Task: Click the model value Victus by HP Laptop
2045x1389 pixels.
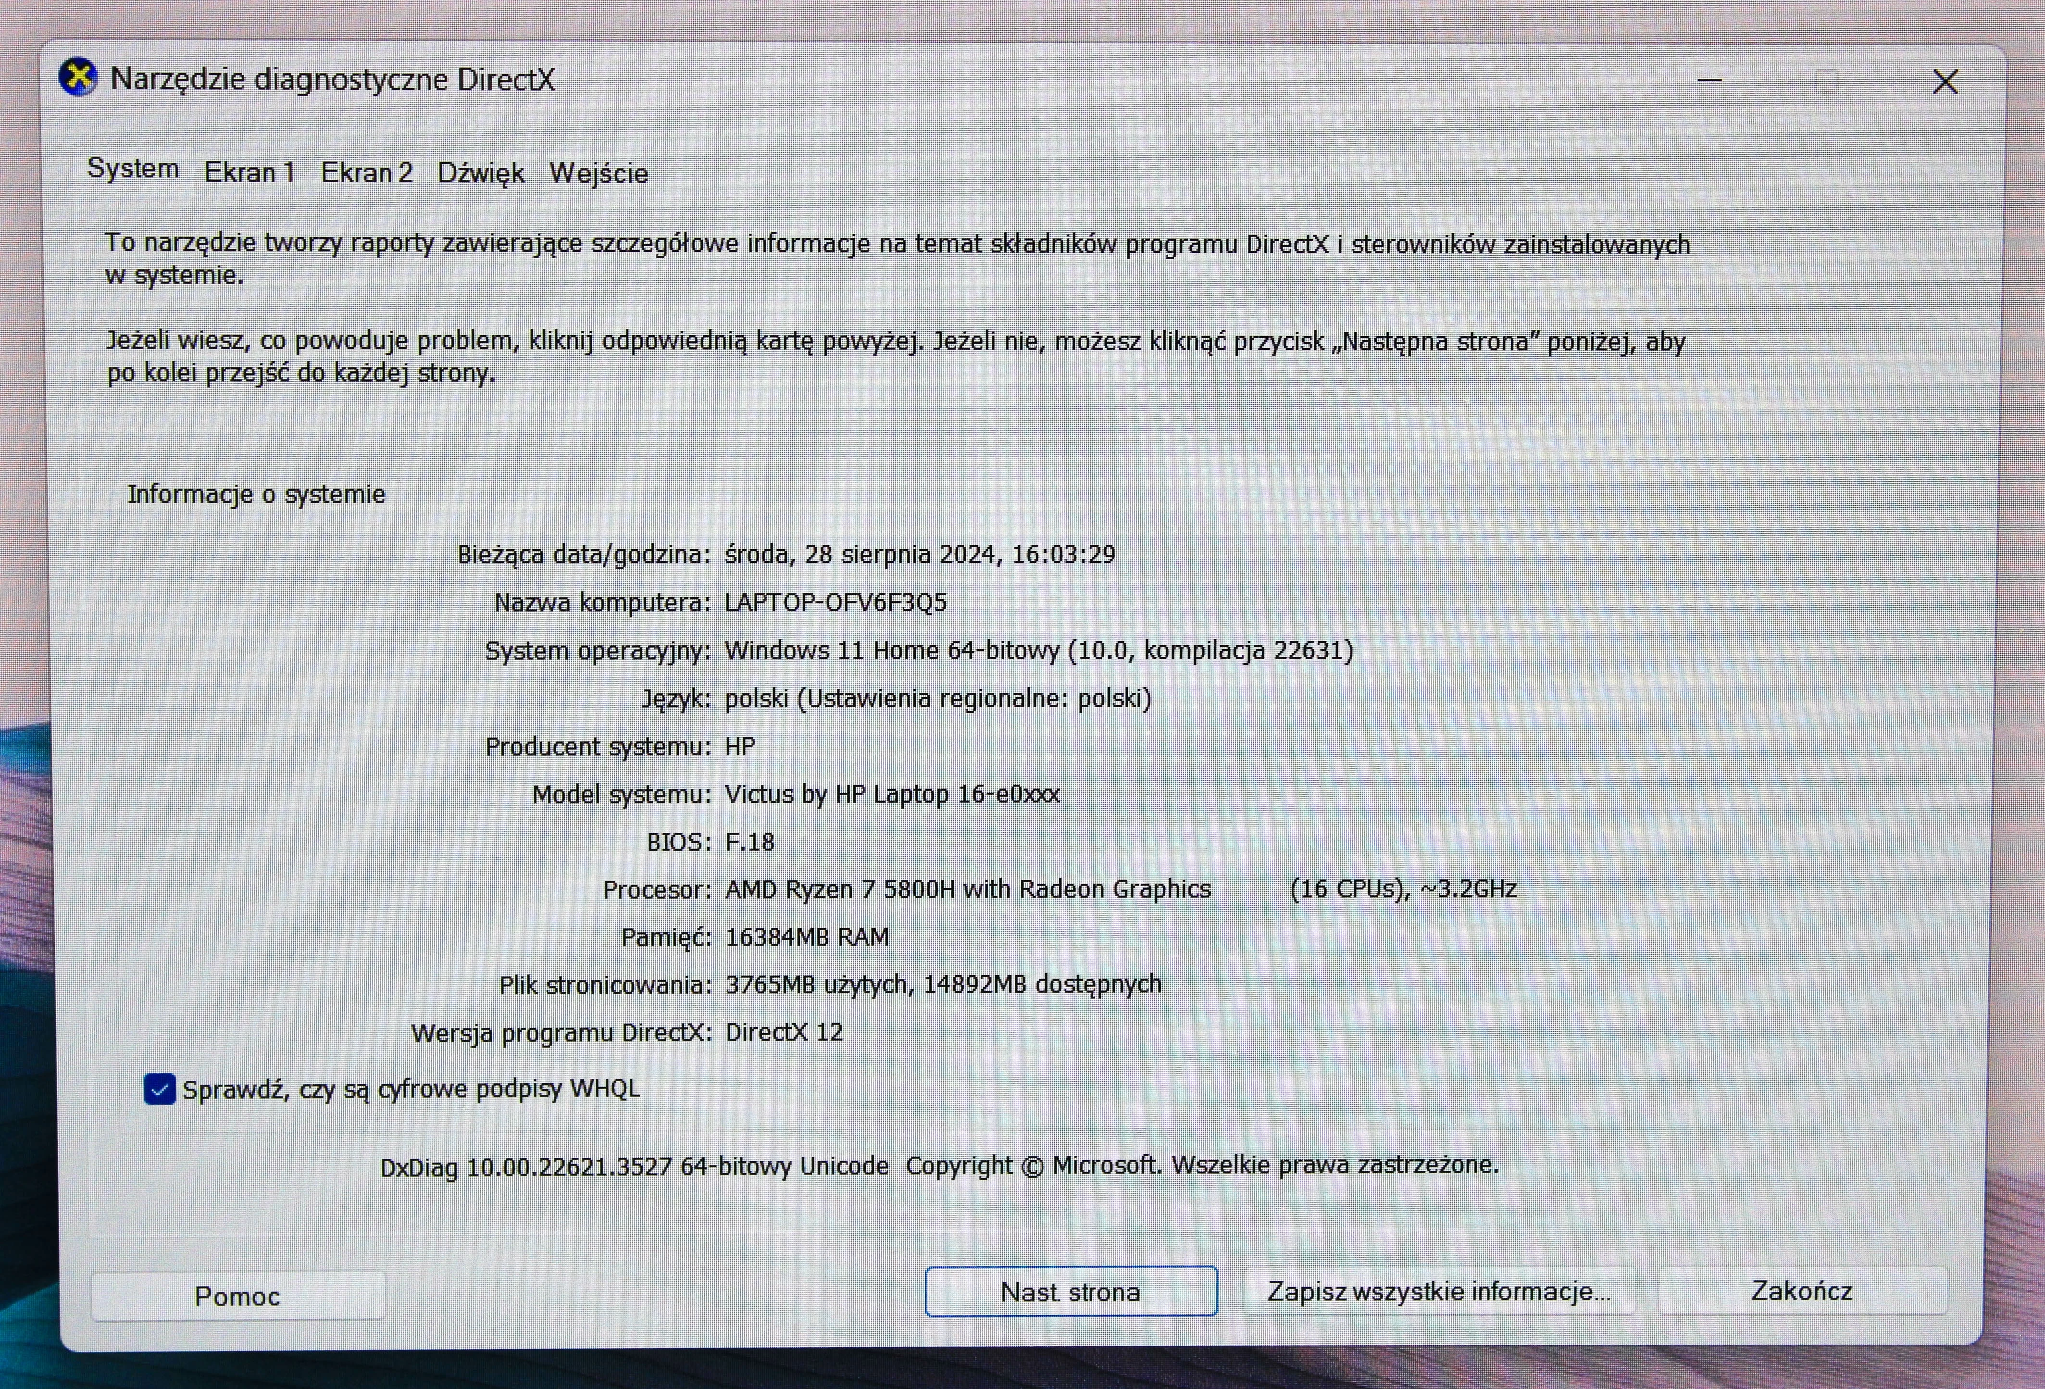Action: point(892,794)
